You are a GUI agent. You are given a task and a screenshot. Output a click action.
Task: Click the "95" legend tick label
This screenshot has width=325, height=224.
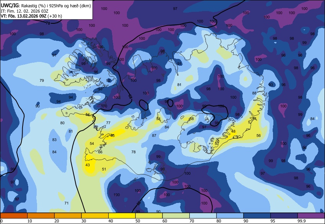(273, 221)
